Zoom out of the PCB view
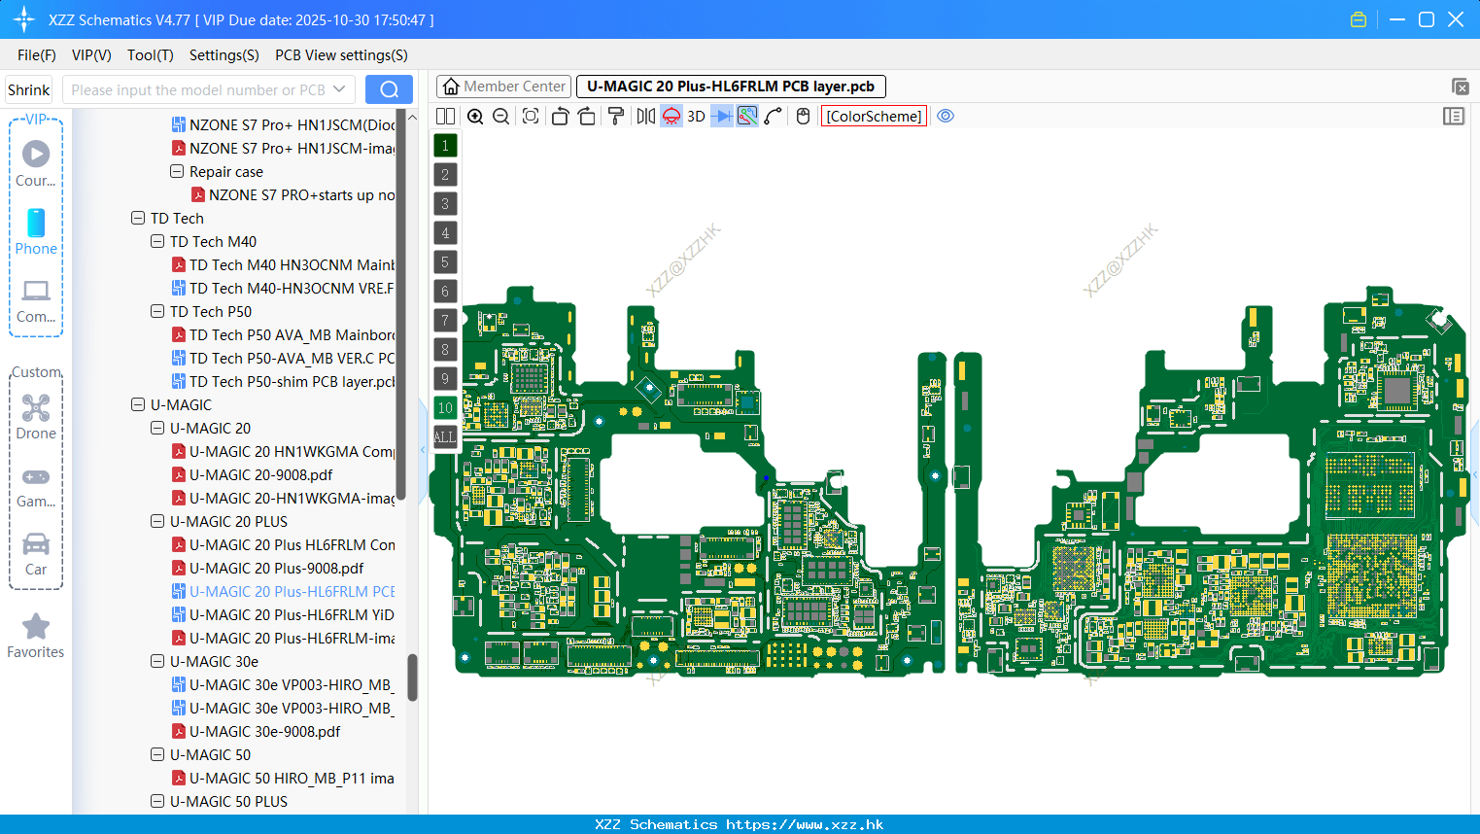 (x=500, y=116)
